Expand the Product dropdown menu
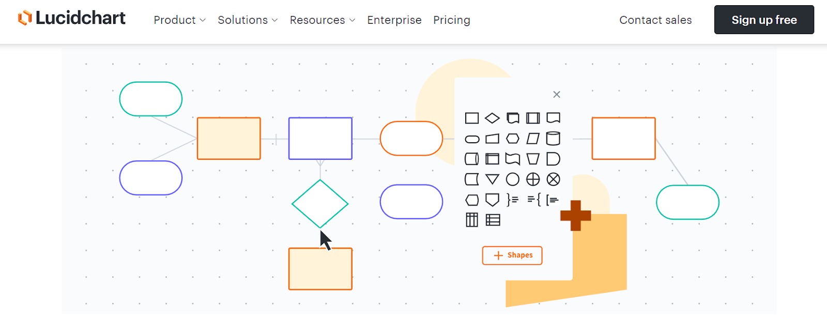 179,20
